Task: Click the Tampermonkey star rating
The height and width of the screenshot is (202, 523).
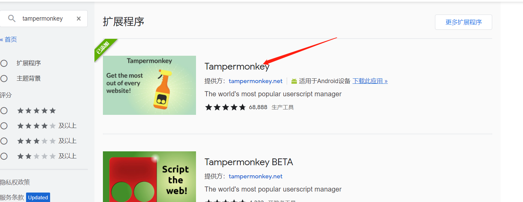Action: coord(225,107)
